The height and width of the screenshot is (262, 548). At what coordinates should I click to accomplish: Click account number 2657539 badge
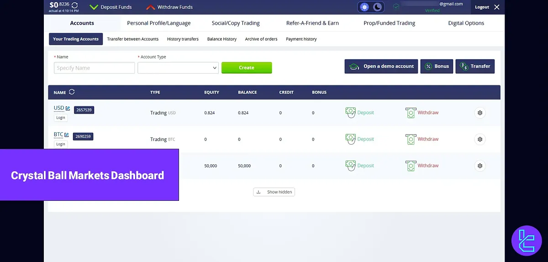[84, 110]
